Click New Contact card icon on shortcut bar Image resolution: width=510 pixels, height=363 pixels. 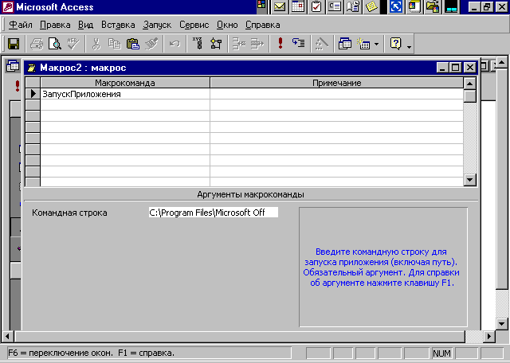click(335, 7)
